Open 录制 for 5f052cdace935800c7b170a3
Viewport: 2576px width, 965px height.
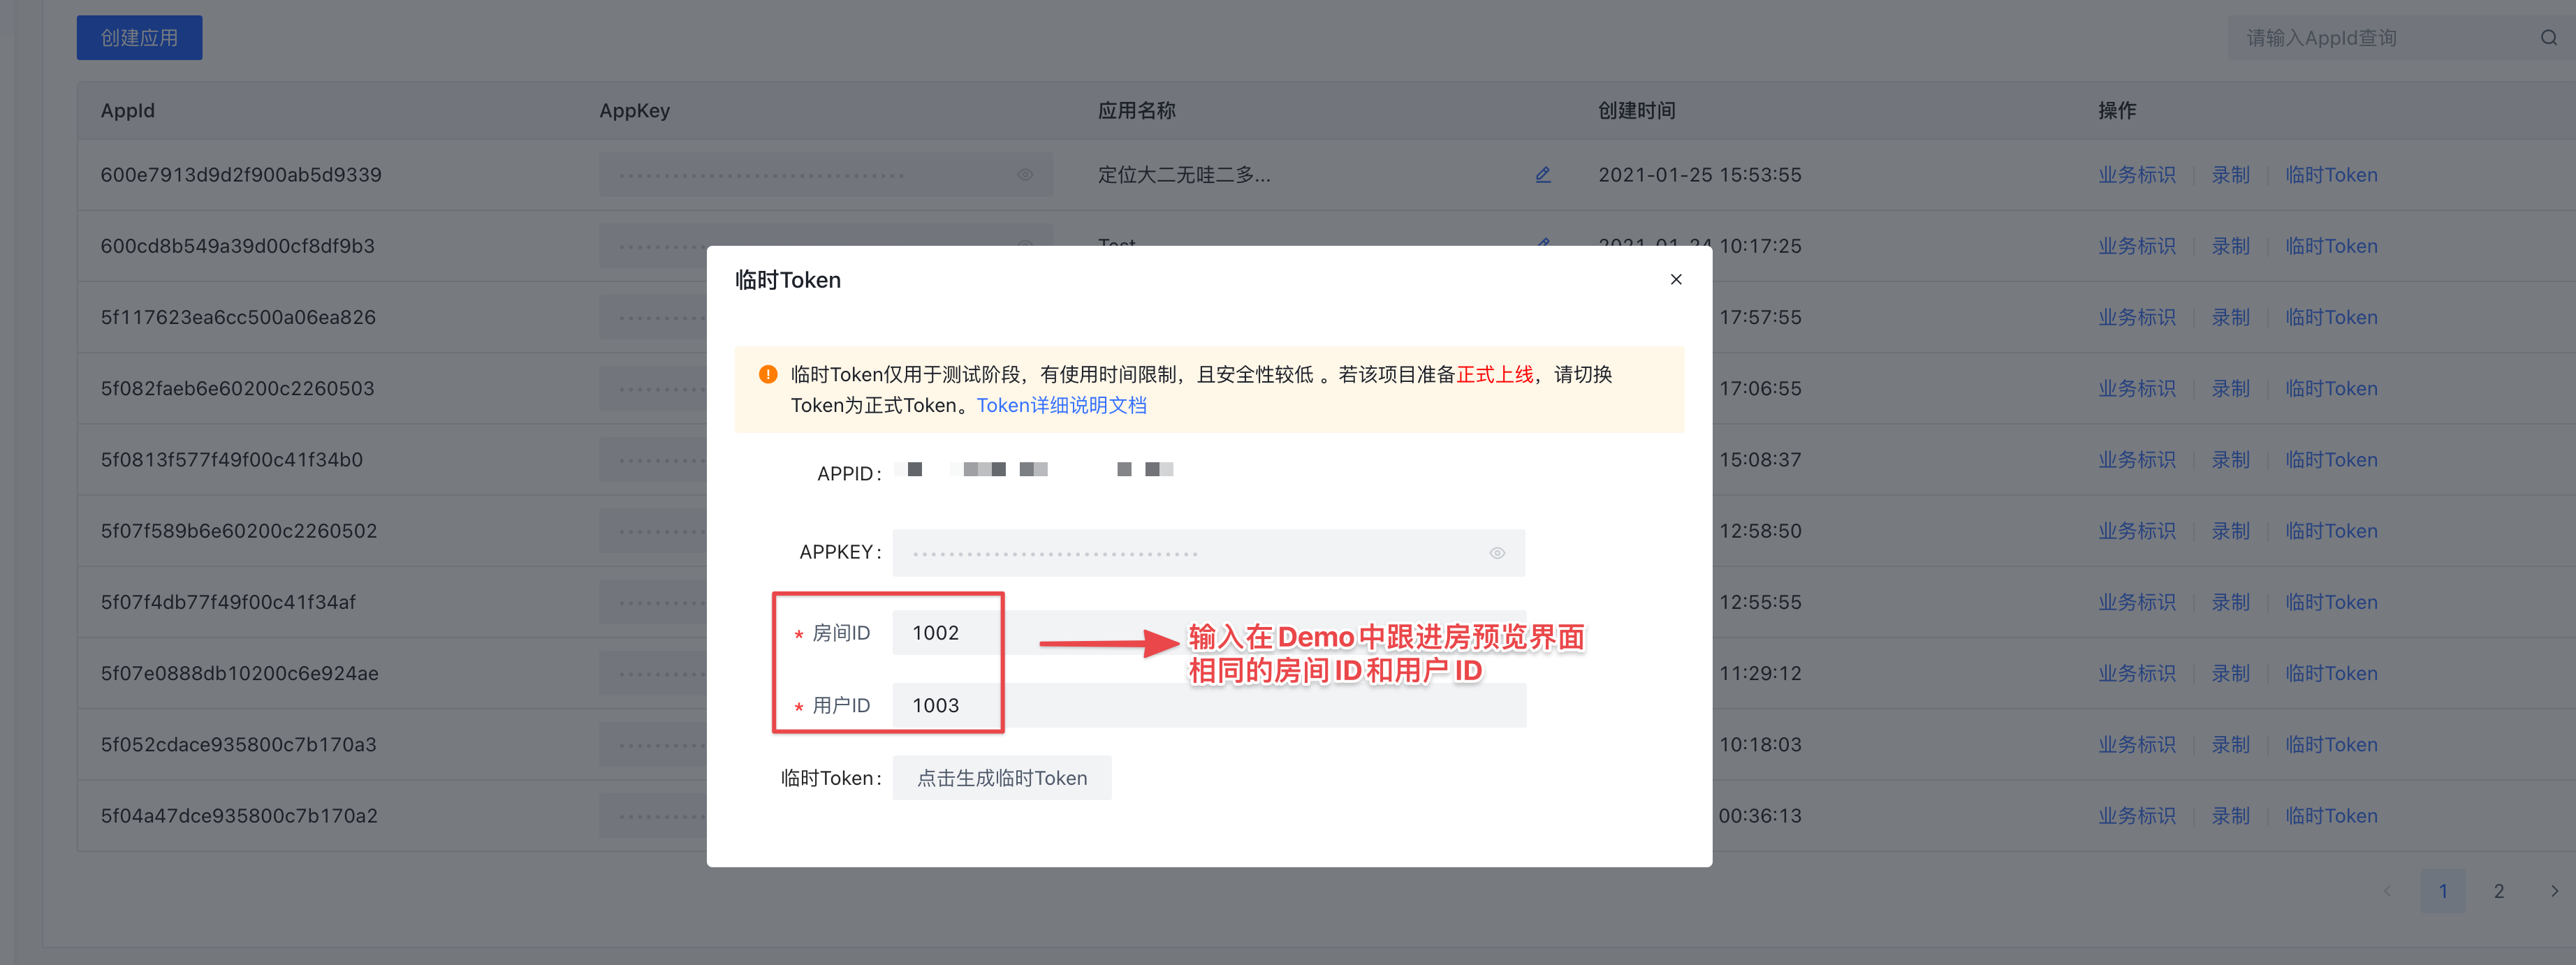tap(2230, 745)
